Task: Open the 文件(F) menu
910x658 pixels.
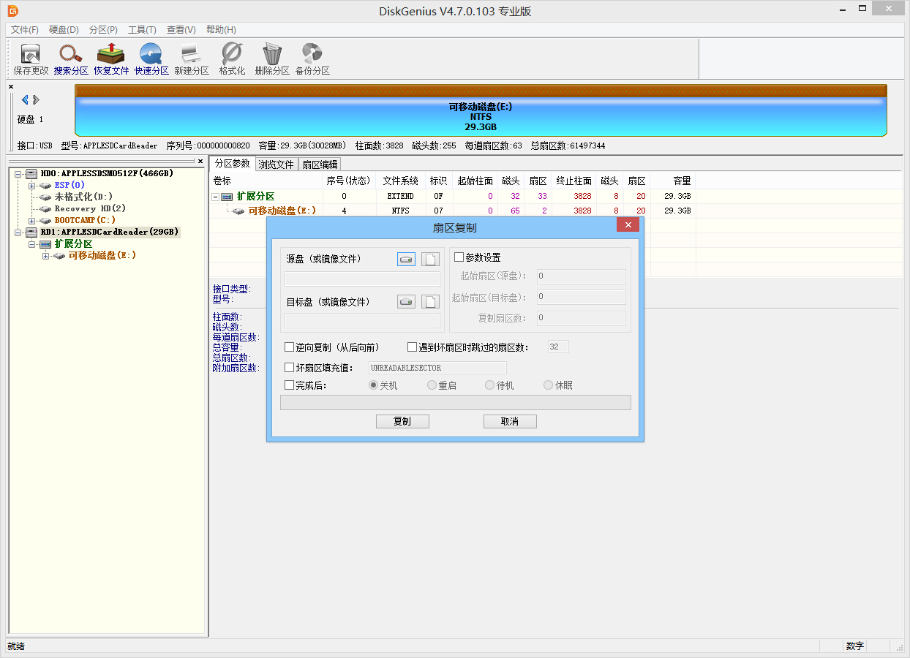Action: click(x=25, y=30)
